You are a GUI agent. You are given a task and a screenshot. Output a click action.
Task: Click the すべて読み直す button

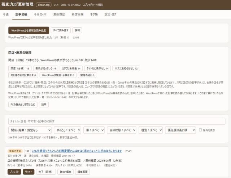click(61, 30)
